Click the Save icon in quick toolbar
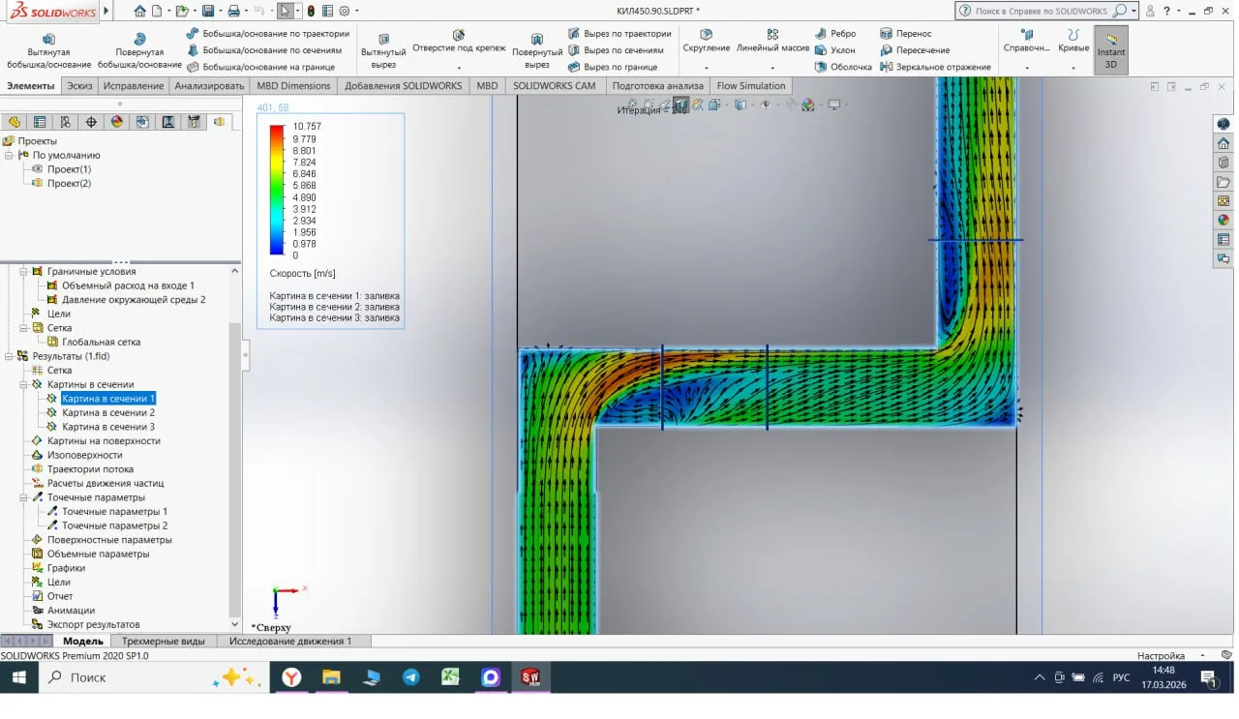1239x719 pixels. [x=207, y=12]
